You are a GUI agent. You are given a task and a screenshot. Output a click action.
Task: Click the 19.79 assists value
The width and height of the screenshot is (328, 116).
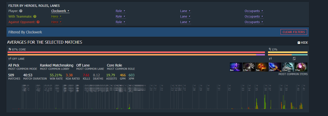(111, 75)
